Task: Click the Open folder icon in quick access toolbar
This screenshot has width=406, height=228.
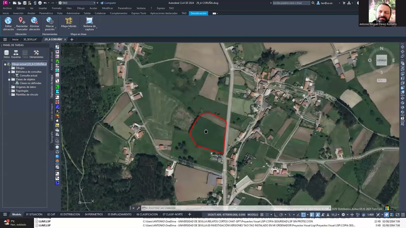Action: pos(20,3)
